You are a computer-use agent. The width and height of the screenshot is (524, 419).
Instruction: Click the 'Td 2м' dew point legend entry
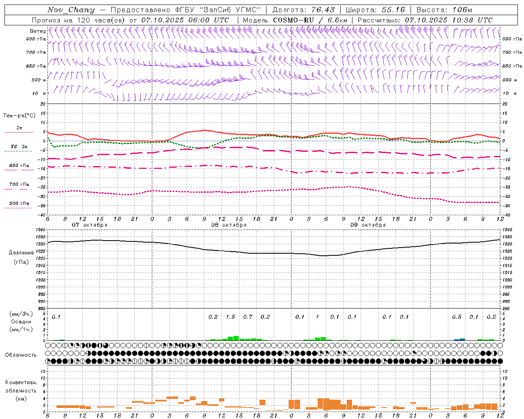(19, 146)
